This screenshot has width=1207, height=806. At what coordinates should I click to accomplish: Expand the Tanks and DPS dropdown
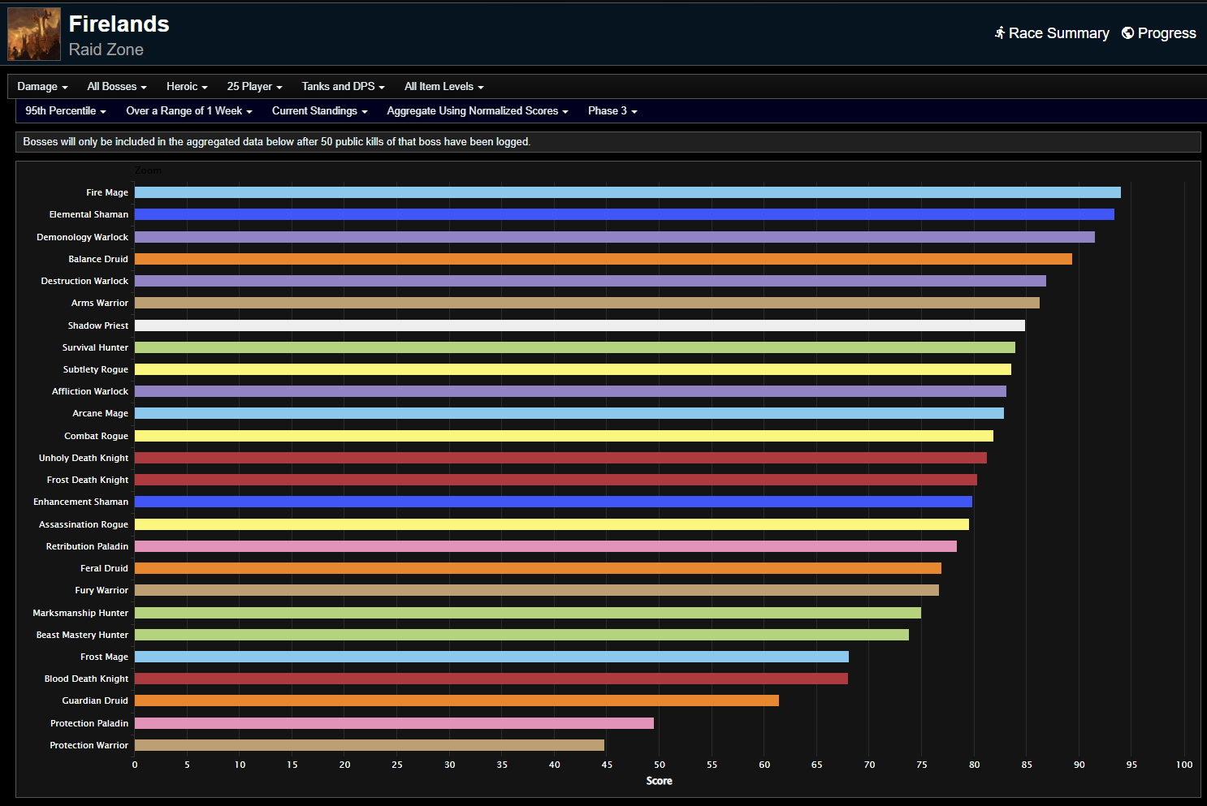pyautogui.click(x=343, y=87)
